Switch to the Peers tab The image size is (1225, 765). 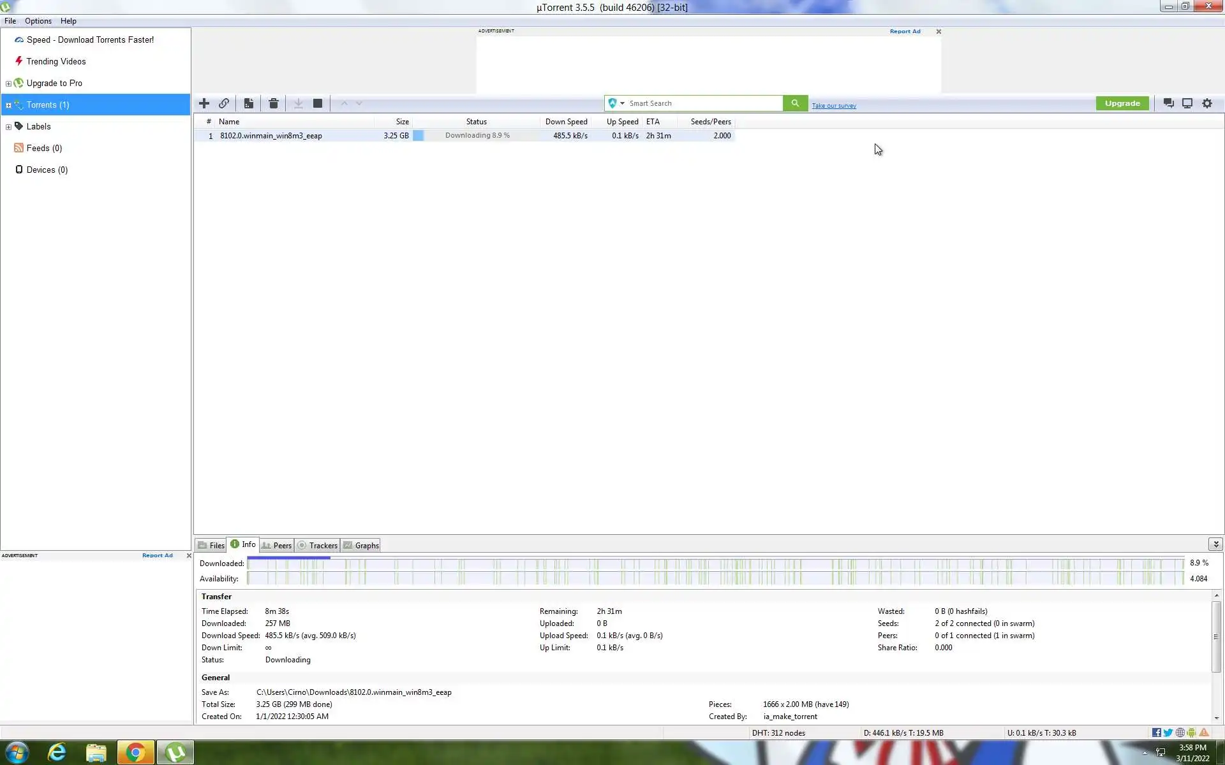(x=277, y=545)
